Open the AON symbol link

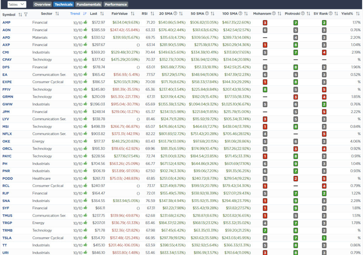pos(6,30)
